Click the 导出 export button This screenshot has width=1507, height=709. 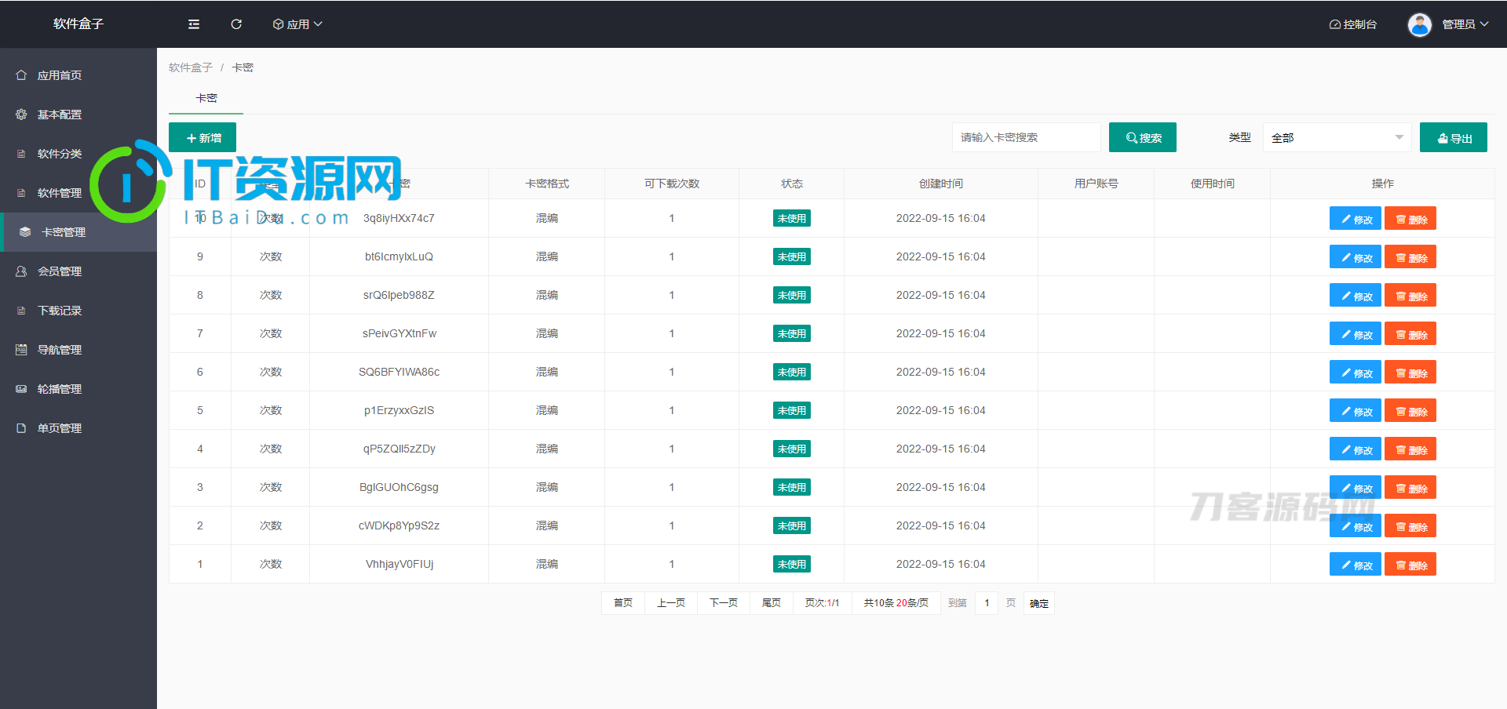point(1454,137)
